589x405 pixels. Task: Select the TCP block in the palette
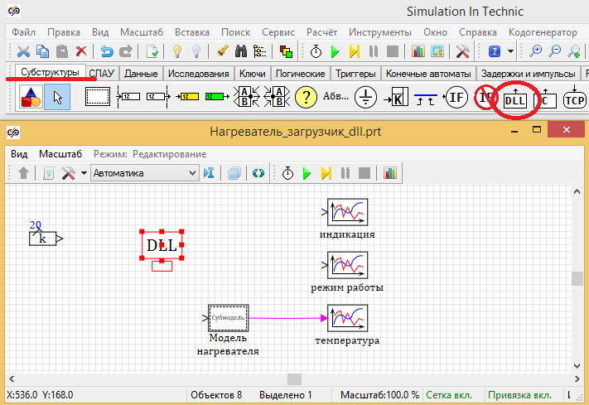tap(575, 98)
